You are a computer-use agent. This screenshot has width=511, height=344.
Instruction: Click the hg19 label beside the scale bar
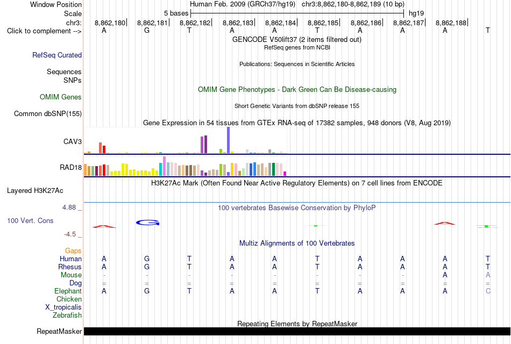(416, 13)
